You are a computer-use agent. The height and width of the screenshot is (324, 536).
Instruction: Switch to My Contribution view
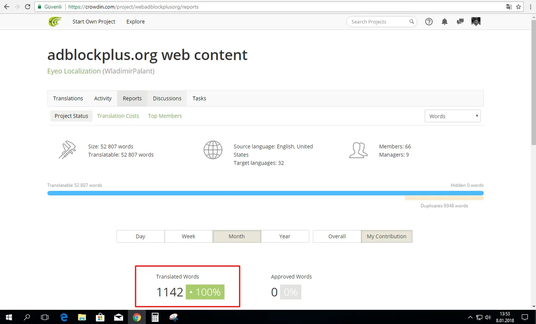[387, 236]
